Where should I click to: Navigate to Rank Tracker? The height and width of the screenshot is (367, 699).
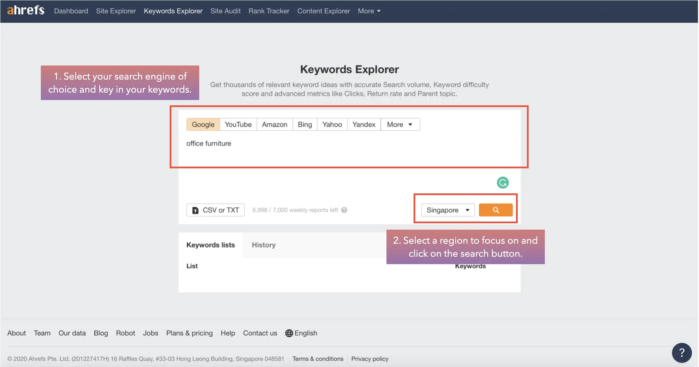pos(269,11)
